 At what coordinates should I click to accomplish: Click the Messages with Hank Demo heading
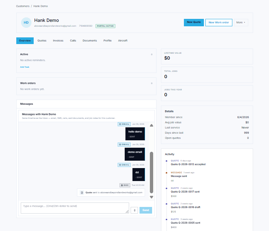pos(39,114)
